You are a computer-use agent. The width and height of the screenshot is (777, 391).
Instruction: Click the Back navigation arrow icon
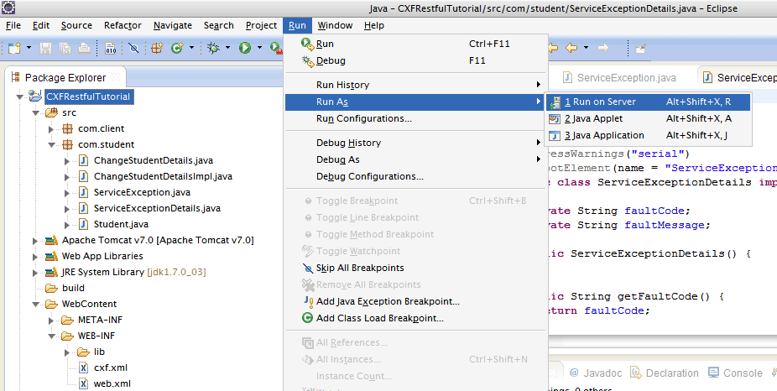pyautogui.click(x=571, y=48)
